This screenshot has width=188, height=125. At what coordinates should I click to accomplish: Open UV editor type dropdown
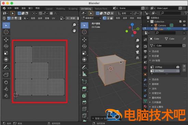tap(5, 13)
